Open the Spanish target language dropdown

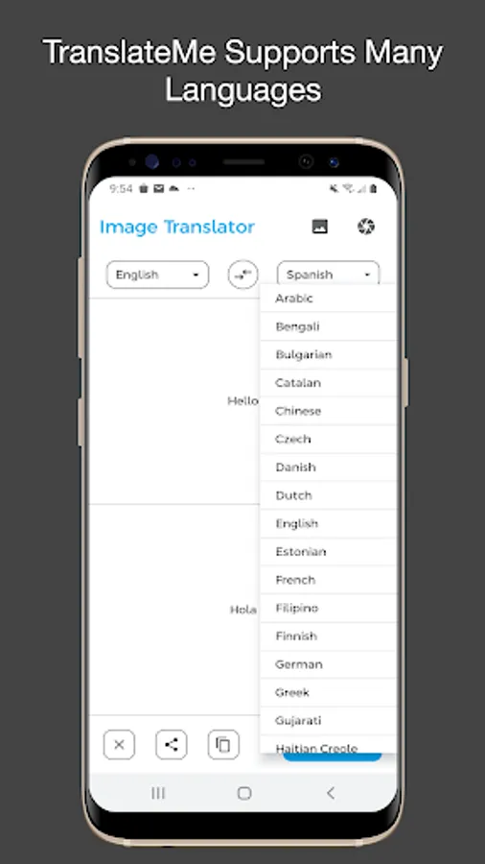tap(328, 274)
